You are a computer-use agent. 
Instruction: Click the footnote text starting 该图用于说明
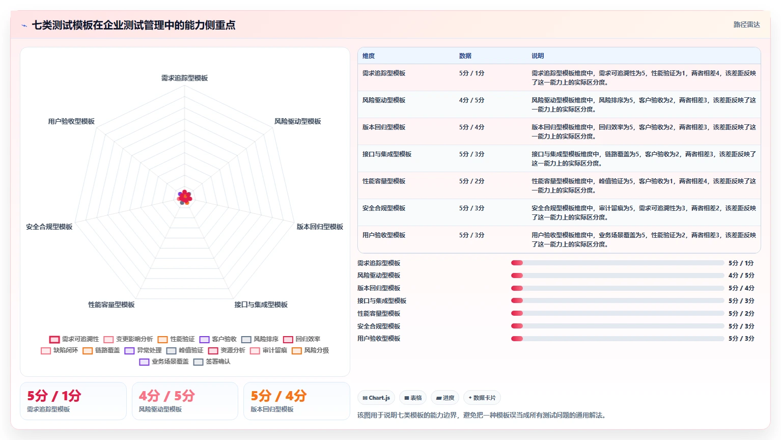tap(483, 416)
